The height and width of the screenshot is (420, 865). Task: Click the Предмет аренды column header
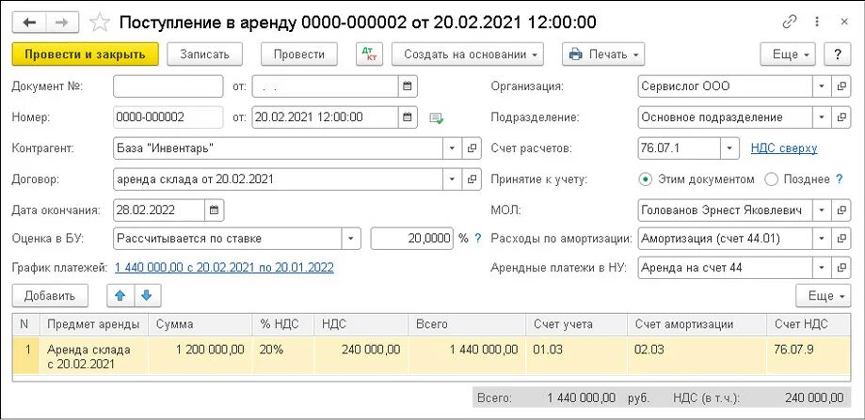tap(94, 325)
